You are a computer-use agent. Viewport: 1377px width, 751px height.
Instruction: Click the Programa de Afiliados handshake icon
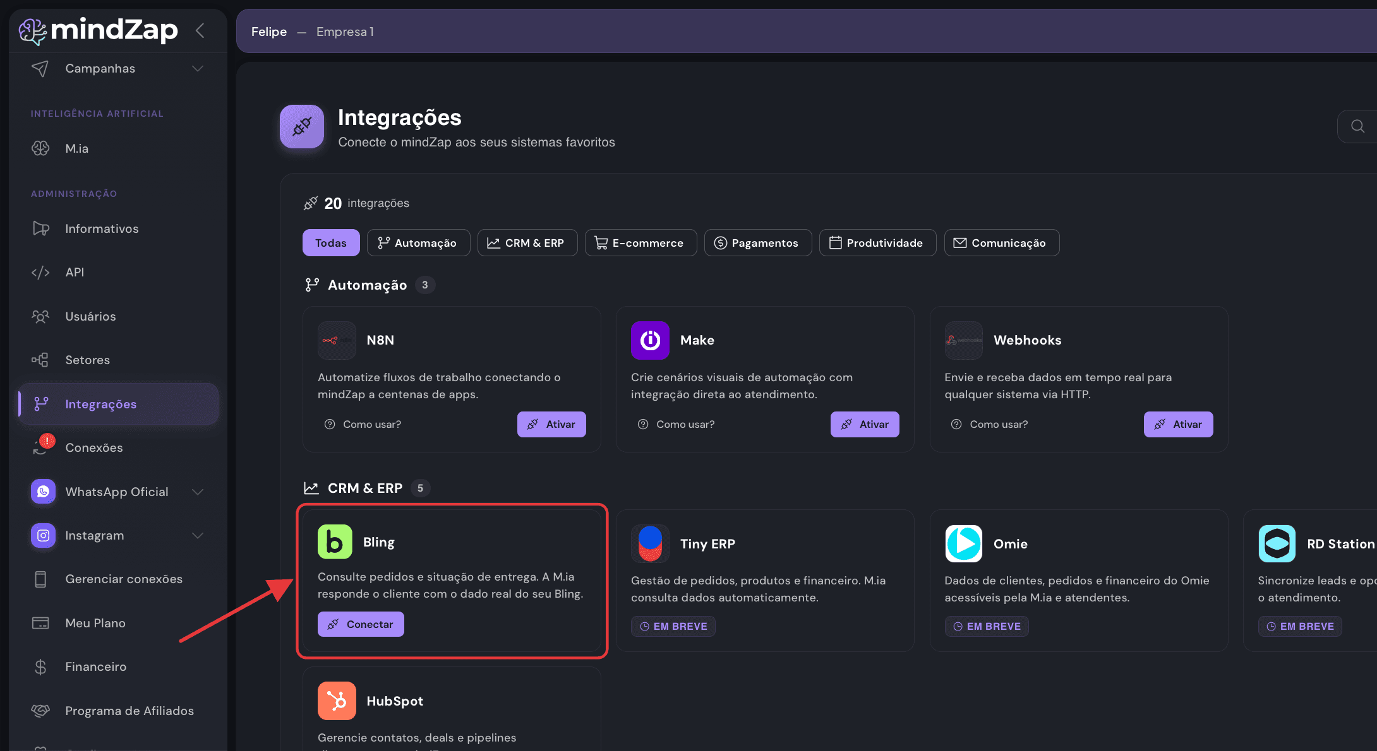40,711
